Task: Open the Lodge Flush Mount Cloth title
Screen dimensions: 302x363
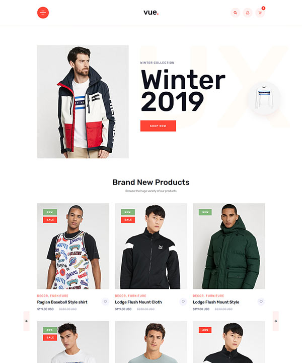Action: click(138, 302)
